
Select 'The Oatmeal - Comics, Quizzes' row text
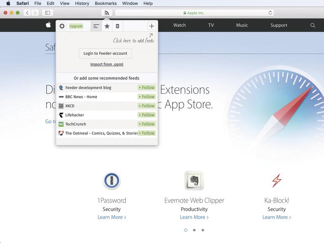pyautogui.click(x=101, y=133)
